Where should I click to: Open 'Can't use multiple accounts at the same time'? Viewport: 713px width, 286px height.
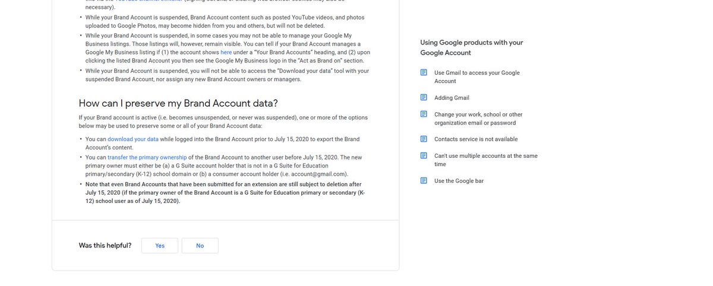pos(486,160)
